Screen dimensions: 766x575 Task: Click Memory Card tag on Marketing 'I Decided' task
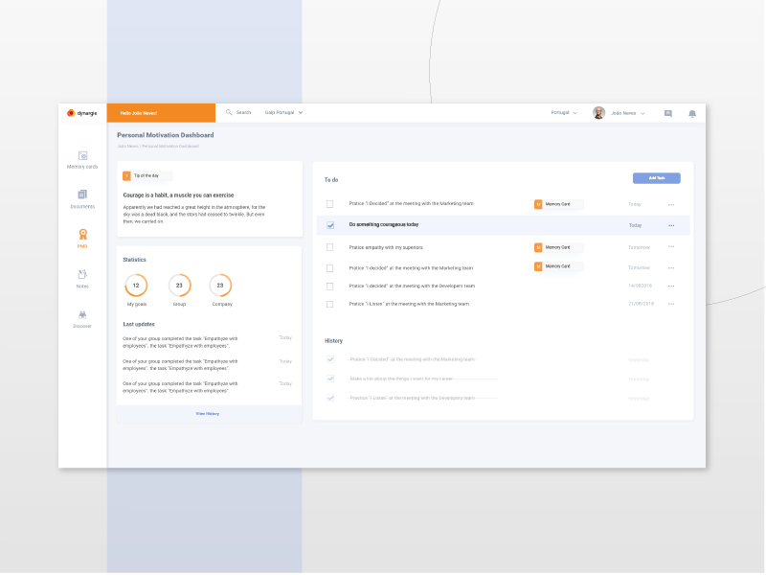pyautogui.click(x=558, y=204)
